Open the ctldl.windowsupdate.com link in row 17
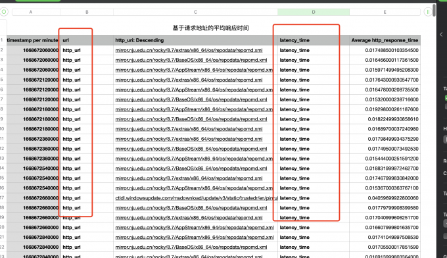 coord(197,198)
